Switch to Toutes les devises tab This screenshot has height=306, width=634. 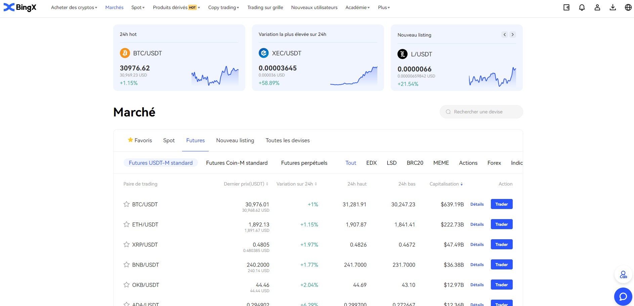pos(288,140)
